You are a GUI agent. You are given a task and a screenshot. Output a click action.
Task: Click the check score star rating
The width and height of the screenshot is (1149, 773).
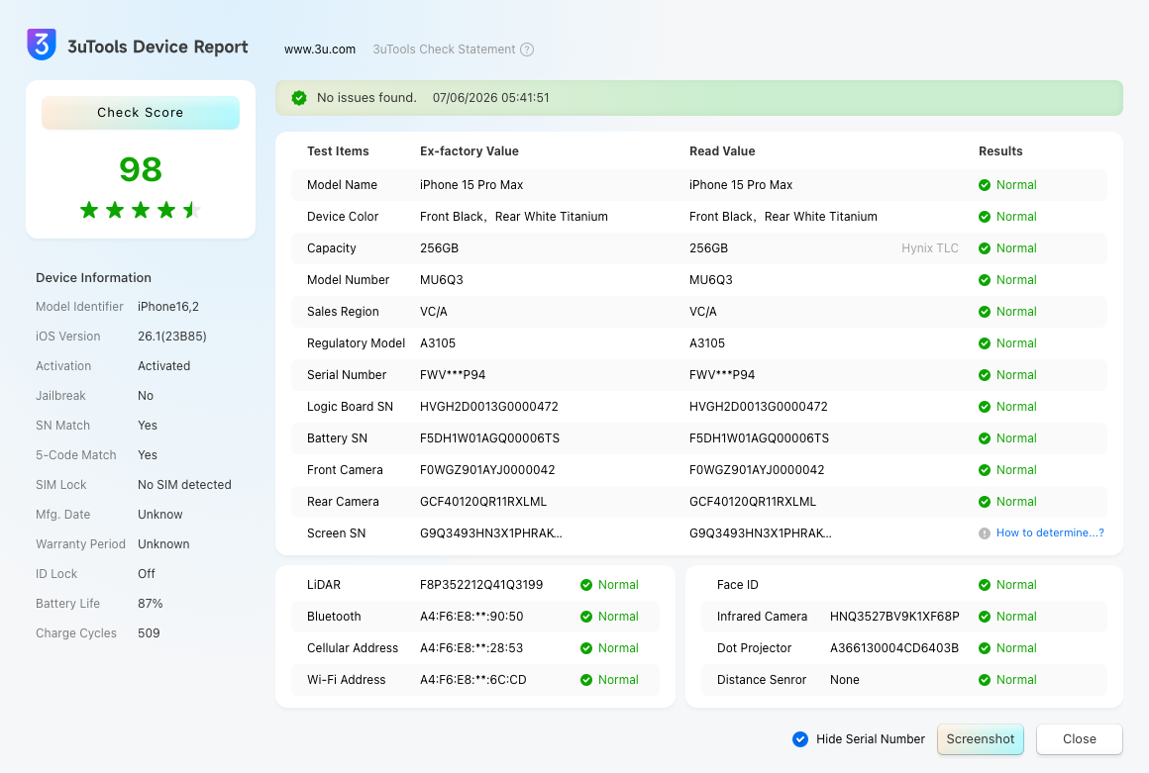(x=140, y=211)
